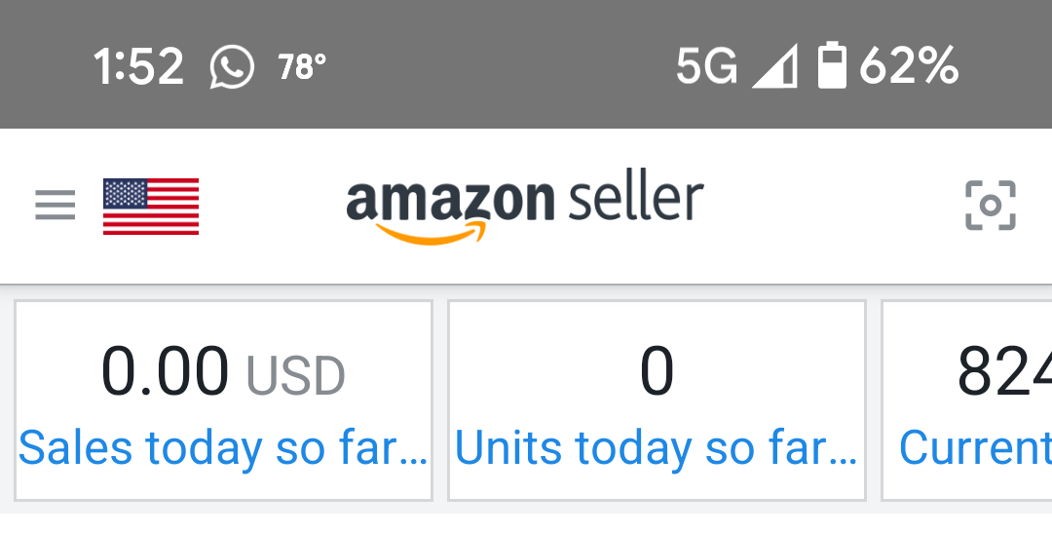Screen dimensions: 1052x534
Task: Tap the 0 units value
Action: 657,371
